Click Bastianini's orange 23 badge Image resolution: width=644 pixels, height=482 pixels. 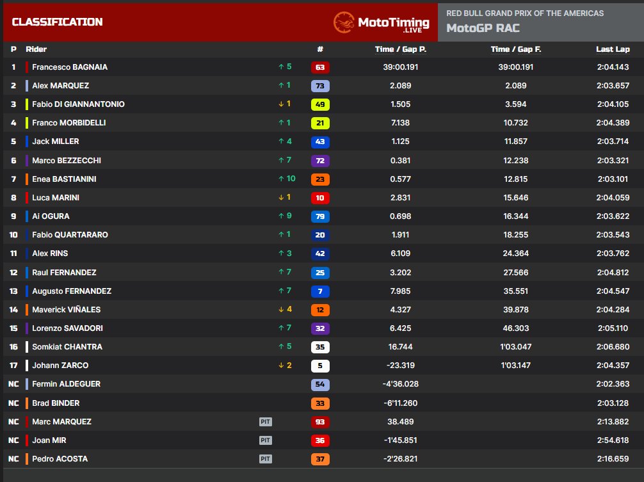pos(320,179)
